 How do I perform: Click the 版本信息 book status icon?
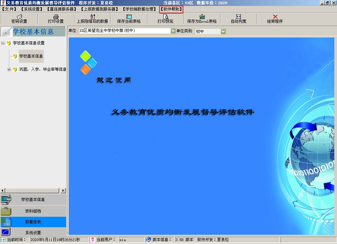pyautogui.click(x=148, y=239)
